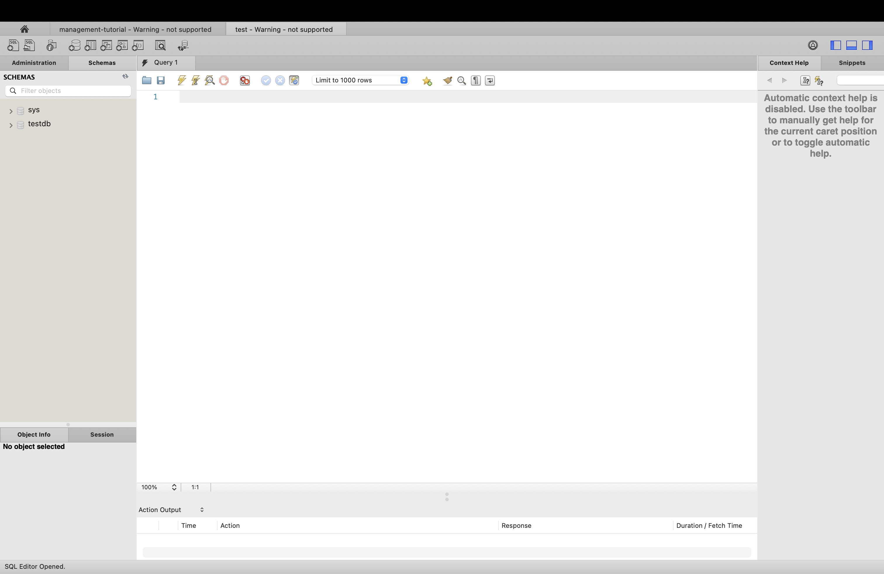The height and width of the screenshot is (574, 884).
Task: Switch to the Administration tab
Action: pyautogui.click(x=34, y=63)
